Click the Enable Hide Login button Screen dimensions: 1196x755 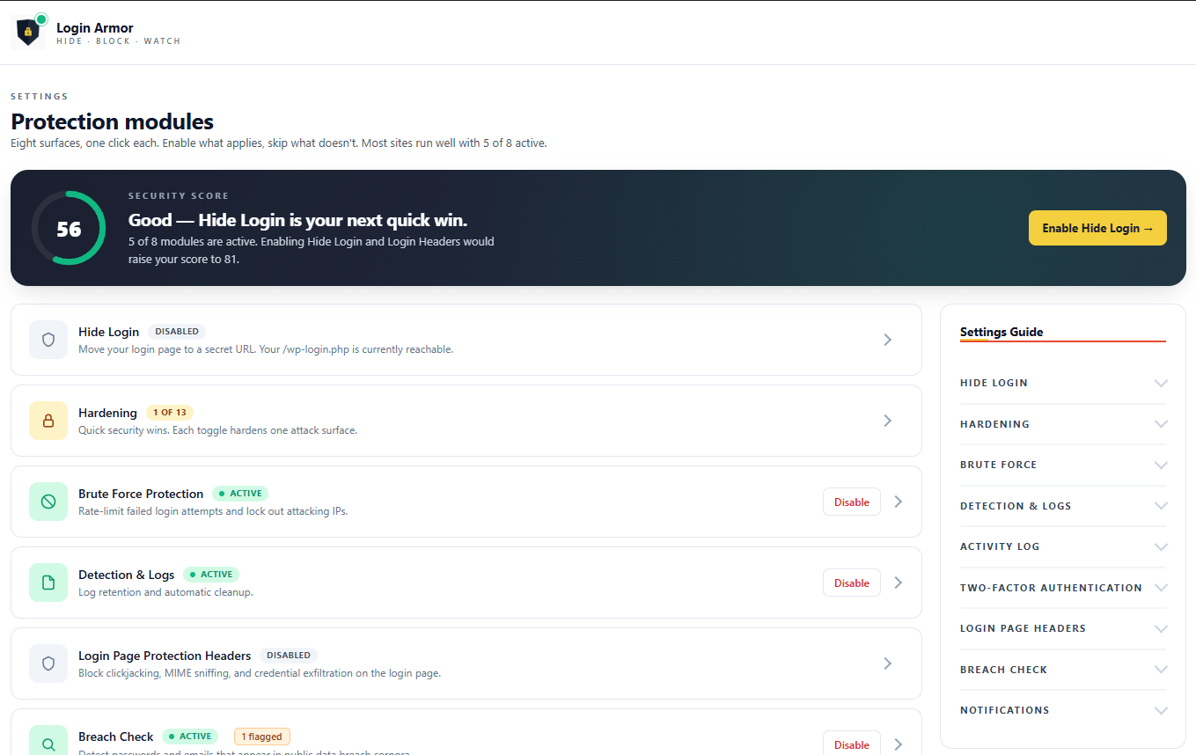click(x=1097, y=227)
